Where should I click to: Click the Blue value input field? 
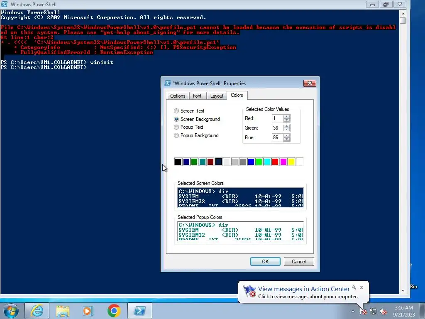coord(278,137)
